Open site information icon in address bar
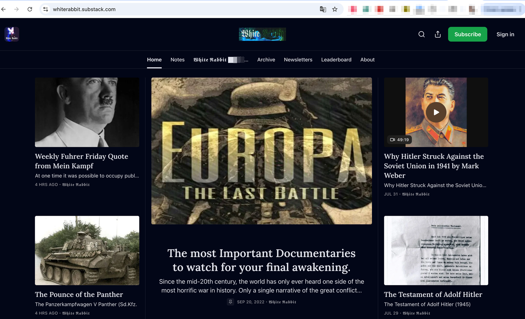The width and height of the screenshot is (525, 319). tap(46, 9)
